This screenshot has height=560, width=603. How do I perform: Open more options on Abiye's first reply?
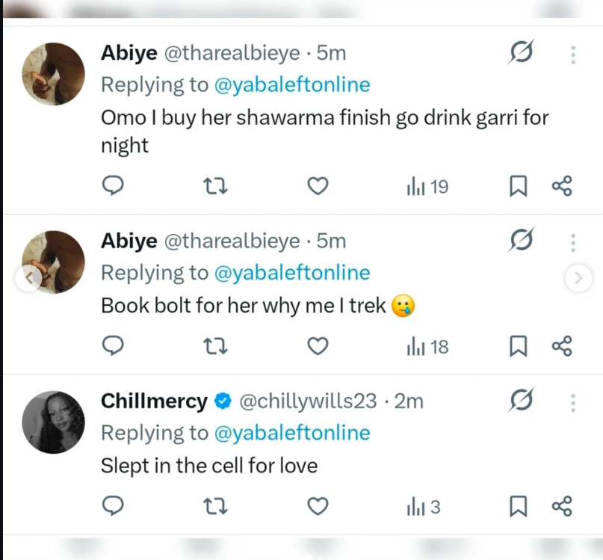[572, 52]
